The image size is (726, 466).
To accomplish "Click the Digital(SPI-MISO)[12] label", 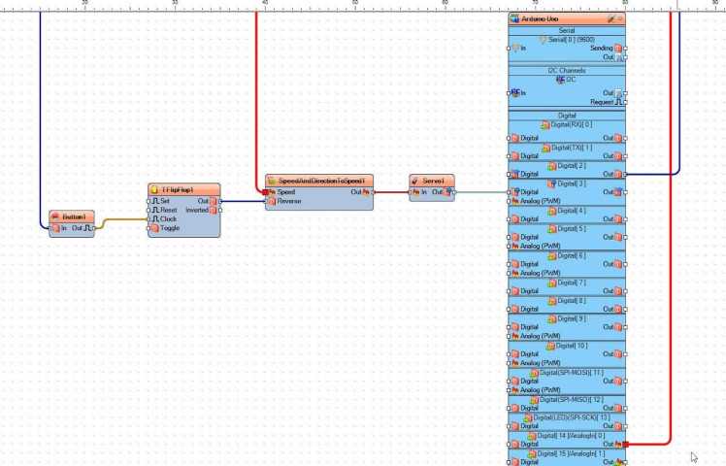I will point(572,399).
